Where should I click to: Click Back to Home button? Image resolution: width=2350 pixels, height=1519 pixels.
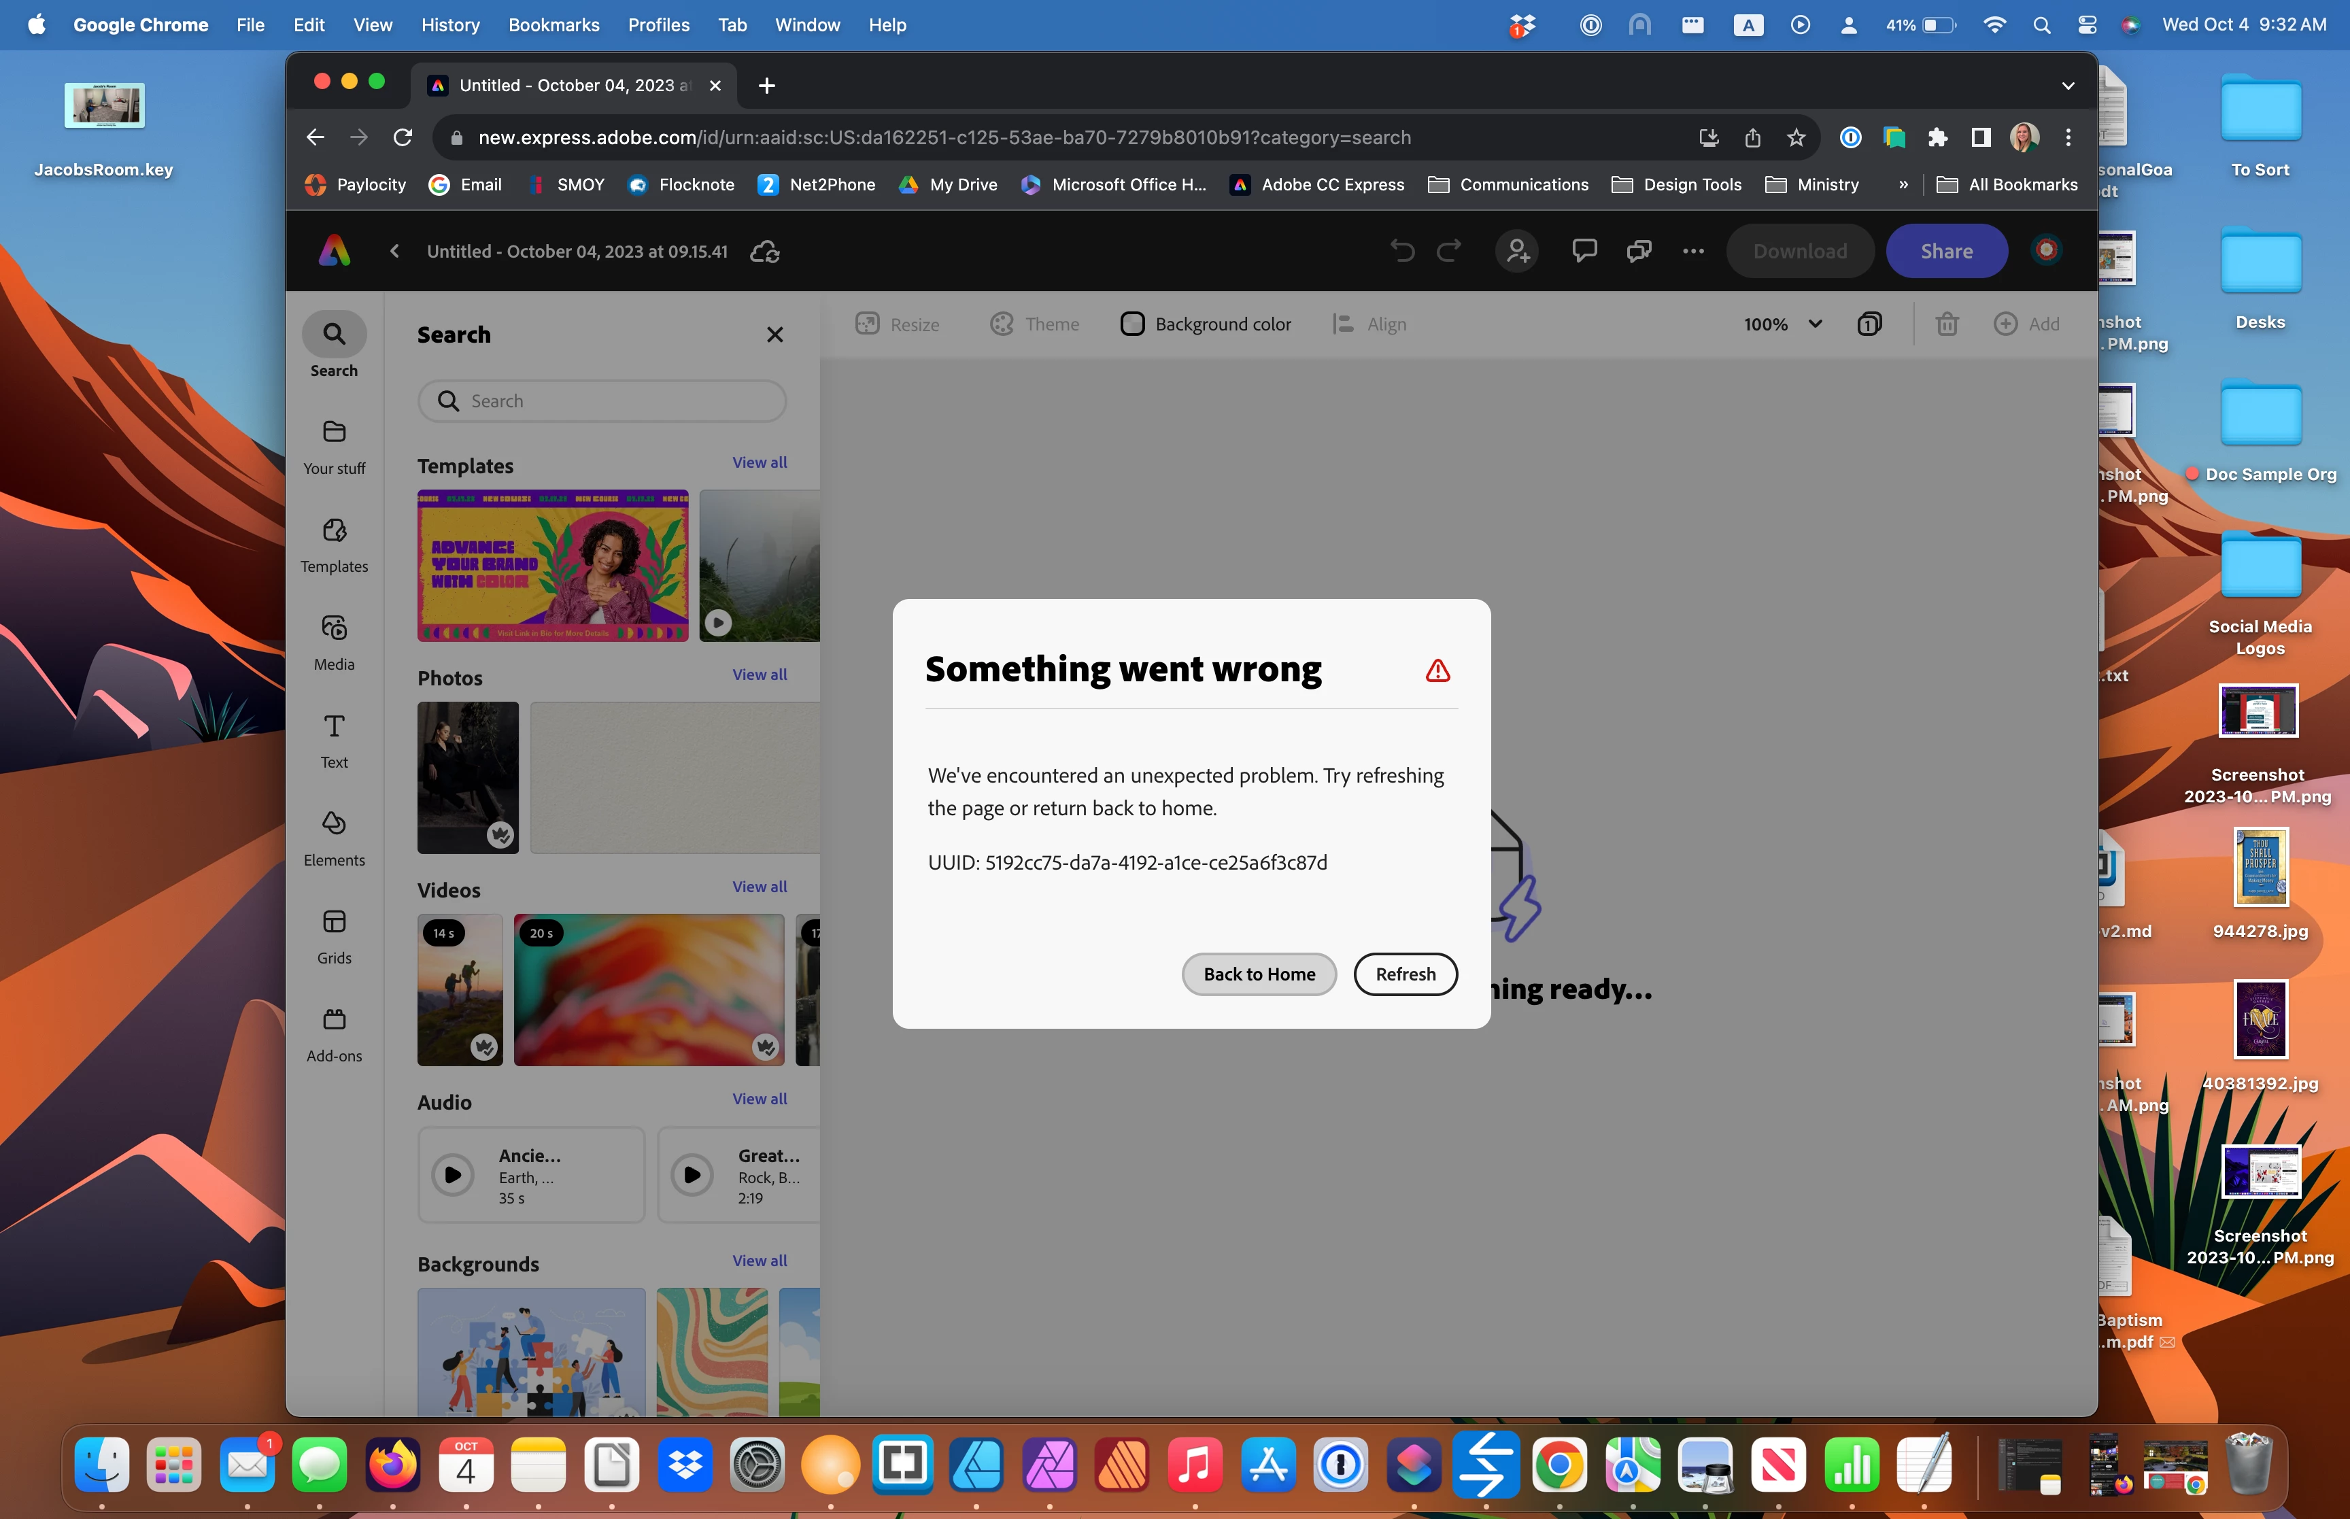click(1259, 974)
